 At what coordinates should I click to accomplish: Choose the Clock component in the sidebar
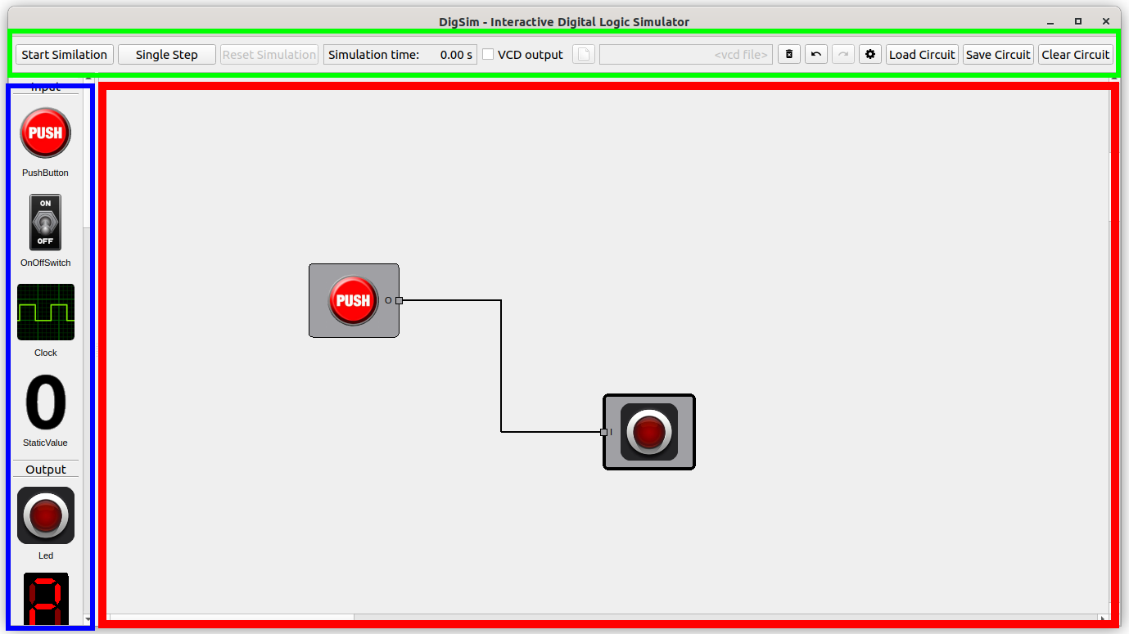(x=46, y=312)
